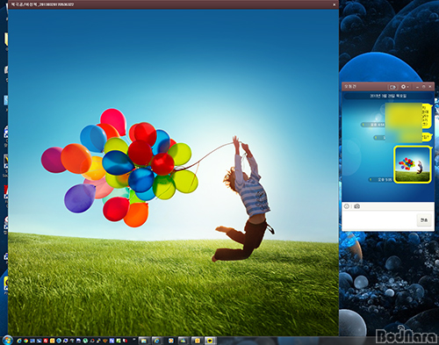Screen dimensions: 439x345
Task: Maximize the chat window
Action: (x=423, y=87)
